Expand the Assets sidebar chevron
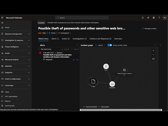The image size is (168, 126). tap(29, 53)
